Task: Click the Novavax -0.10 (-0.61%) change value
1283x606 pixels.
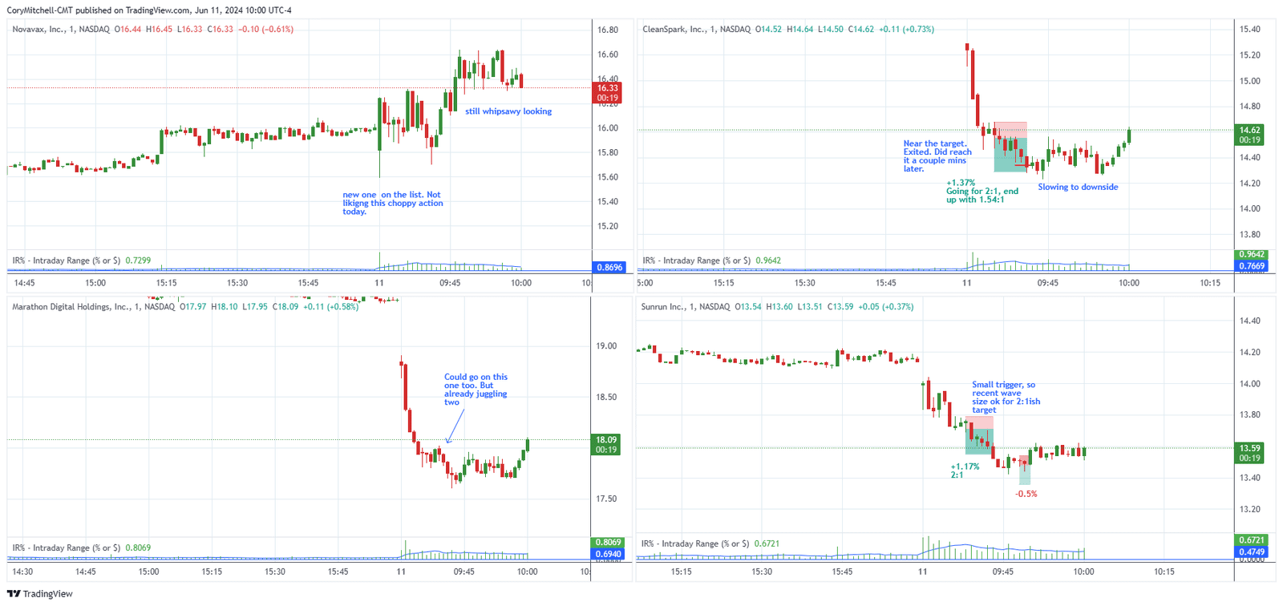Action: tap(266, 29)
